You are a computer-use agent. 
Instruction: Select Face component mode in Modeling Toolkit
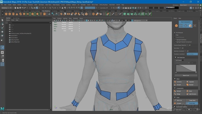(190, 26)
